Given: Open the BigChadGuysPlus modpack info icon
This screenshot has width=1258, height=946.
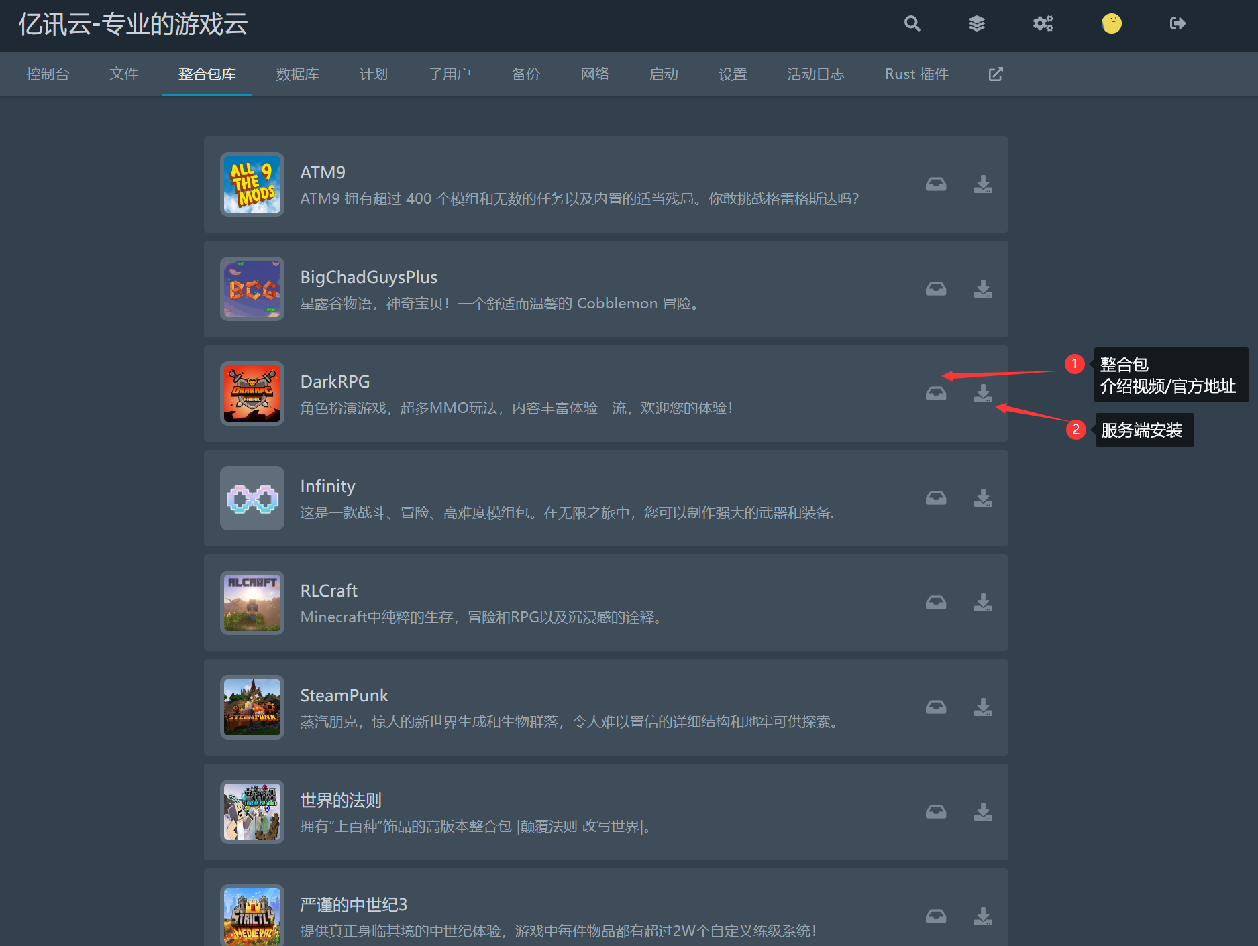Looking at the screenshot, I should tap(936, 289).
